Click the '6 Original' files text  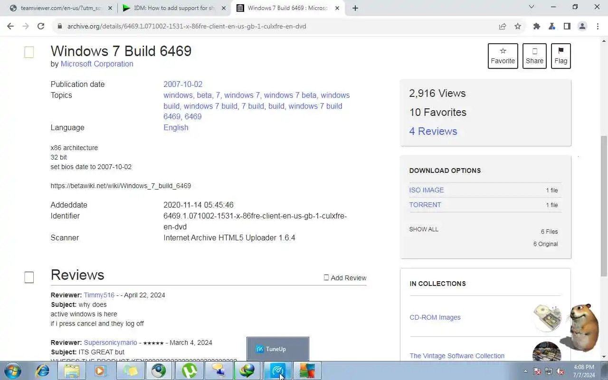(x=545, y=244)
